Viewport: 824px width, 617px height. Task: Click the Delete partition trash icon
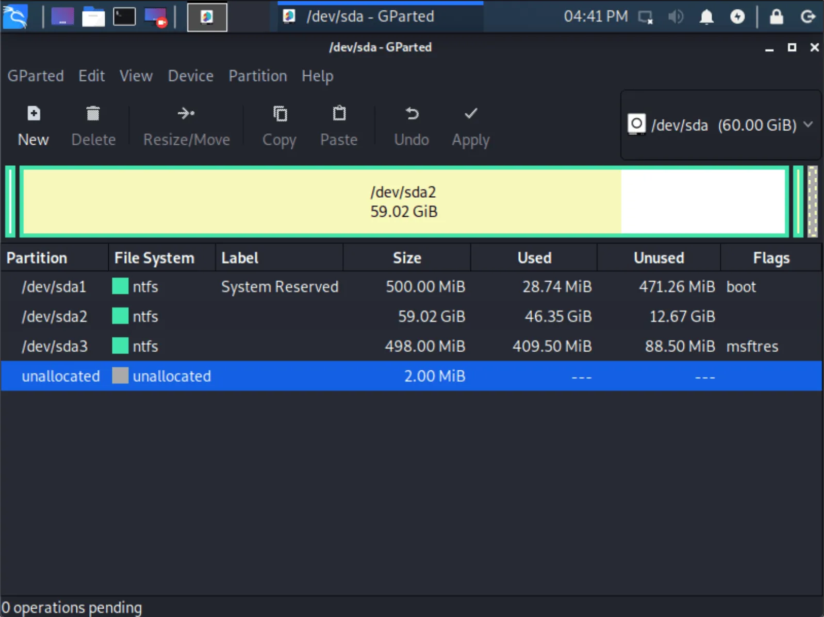[x=93, y=113]
